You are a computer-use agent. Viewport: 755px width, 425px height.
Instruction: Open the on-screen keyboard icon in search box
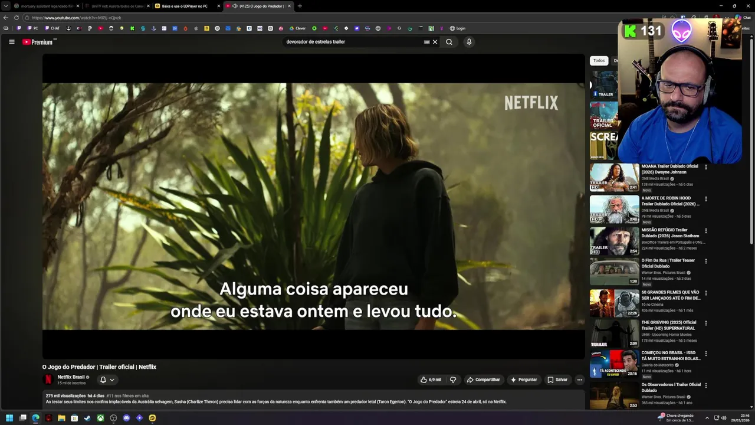click(x=426, y=42)
